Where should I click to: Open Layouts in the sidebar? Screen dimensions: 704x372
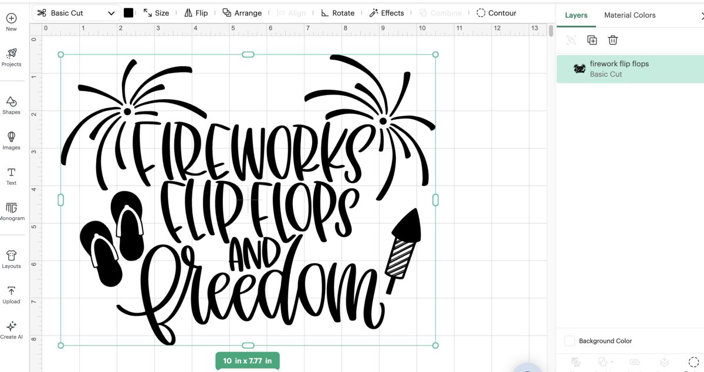11,259
